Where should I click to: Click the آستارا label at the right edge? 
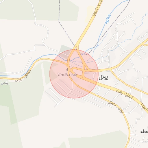click(144, 107)
